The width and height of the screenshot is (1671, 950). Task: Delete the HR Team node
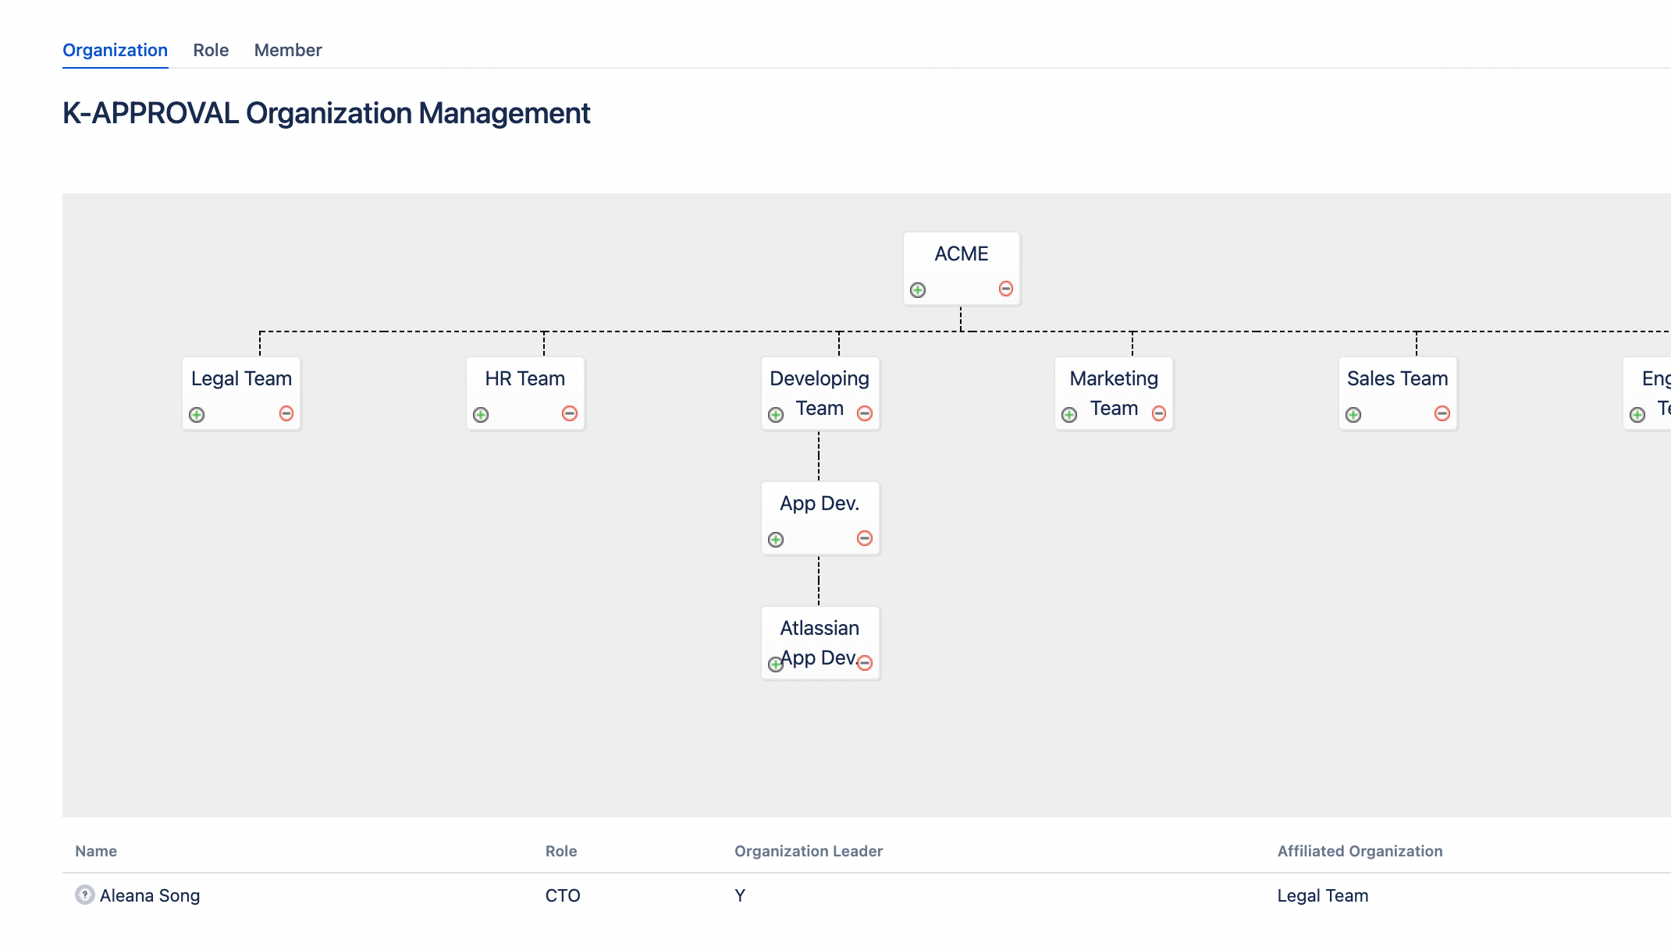pyautogui.click(x=570, y=413)
